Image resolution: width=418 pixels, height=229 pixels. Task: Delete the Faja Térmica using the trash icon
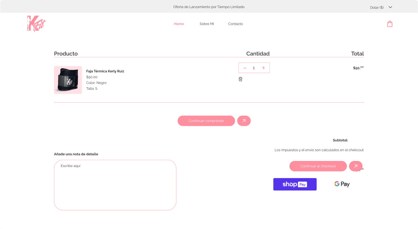pyautogui.click(x=240, y=79)
